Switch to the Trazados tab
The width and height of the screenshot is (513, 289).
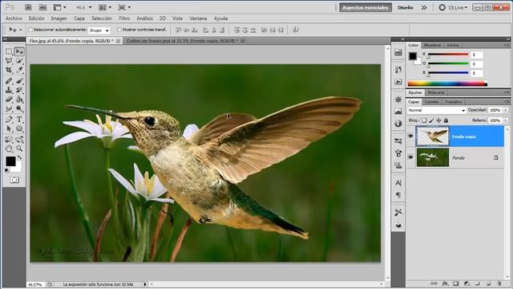tap(453, 102)
